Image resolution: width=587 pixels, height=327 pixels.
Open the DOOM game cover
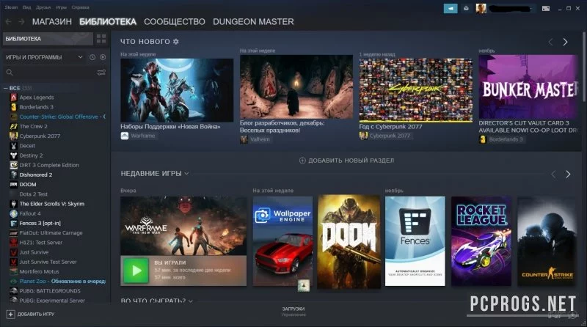[x=349, y=241]
